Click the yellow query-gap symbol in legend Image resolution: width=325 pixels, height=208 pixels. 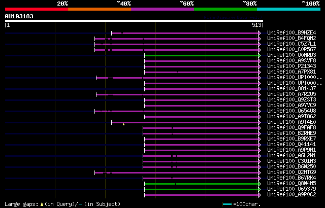(42, 204)
